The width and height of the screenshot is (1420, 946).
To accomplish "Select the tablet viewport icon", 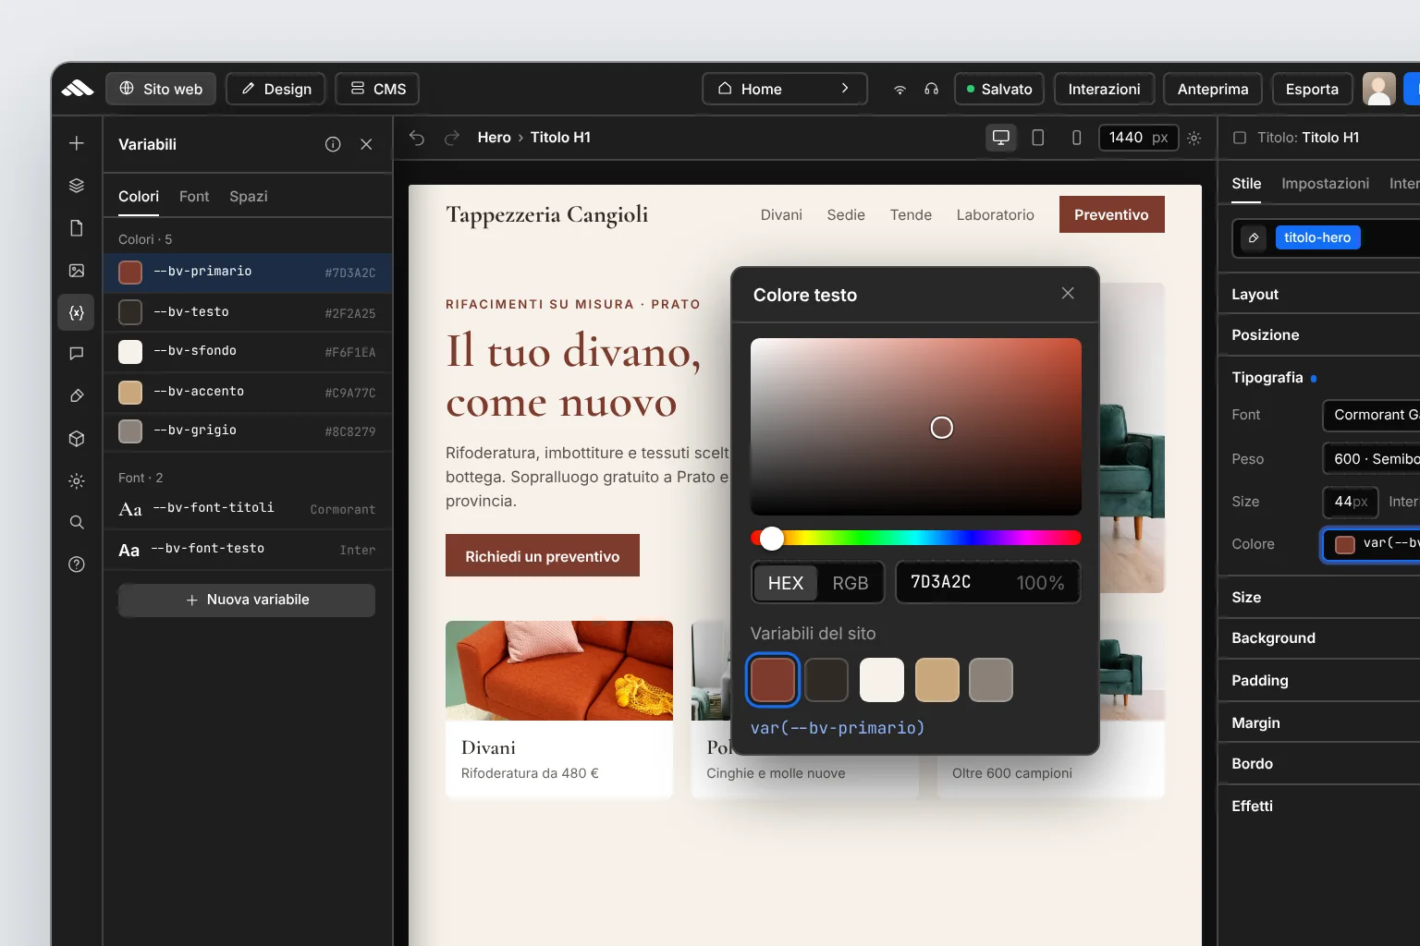I will pos(1038,138).
